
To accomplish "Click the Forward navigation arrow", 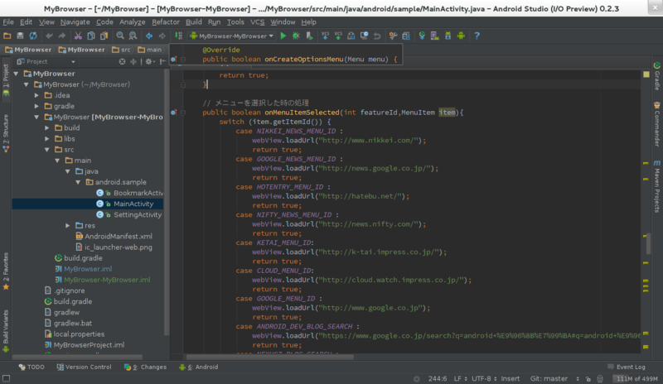I will 162,36.
